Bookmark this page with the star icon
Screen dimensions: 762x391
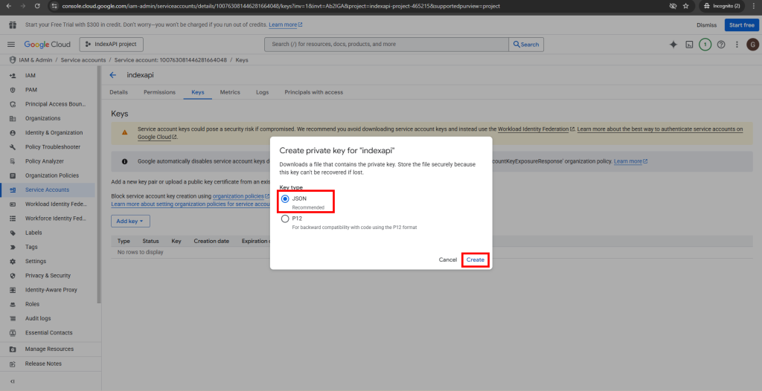click(x=685, y=6)
